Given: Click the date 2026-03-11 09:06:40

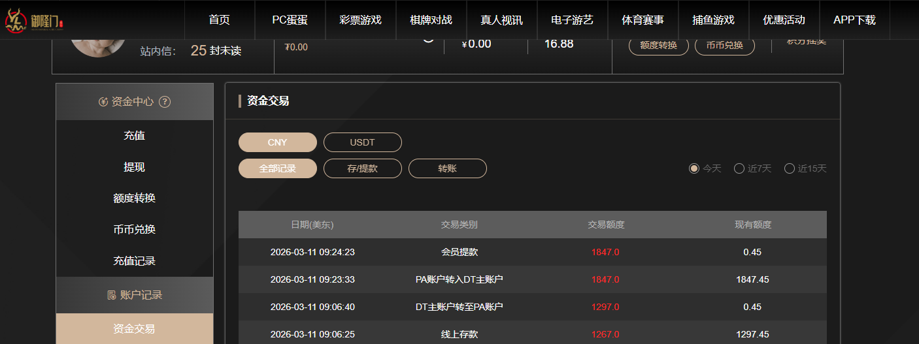Looking at the screenshot, I should tap(312, 307).
